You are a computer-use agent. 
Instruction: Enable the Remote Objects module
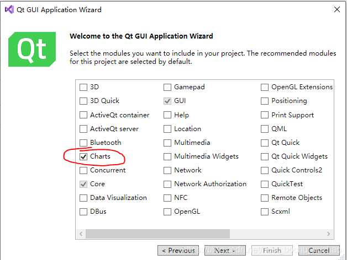265,198
